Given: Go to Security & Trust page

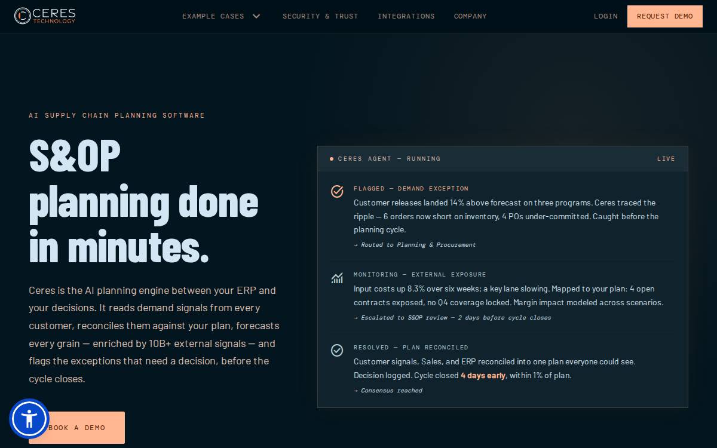Looking at the screenshot, I should point(320,16).
